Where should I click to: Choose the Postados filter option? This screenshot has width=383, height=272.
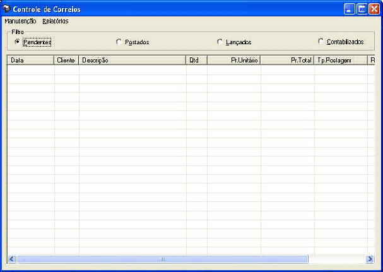coord(119,42)
